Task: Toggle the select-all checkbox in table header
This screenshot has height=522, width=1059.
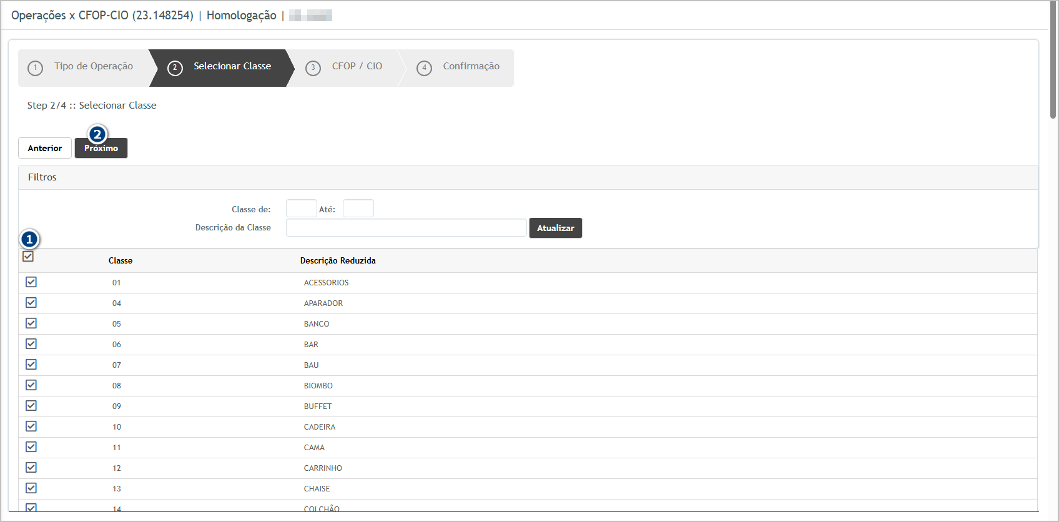Action: tap(28, 257)
